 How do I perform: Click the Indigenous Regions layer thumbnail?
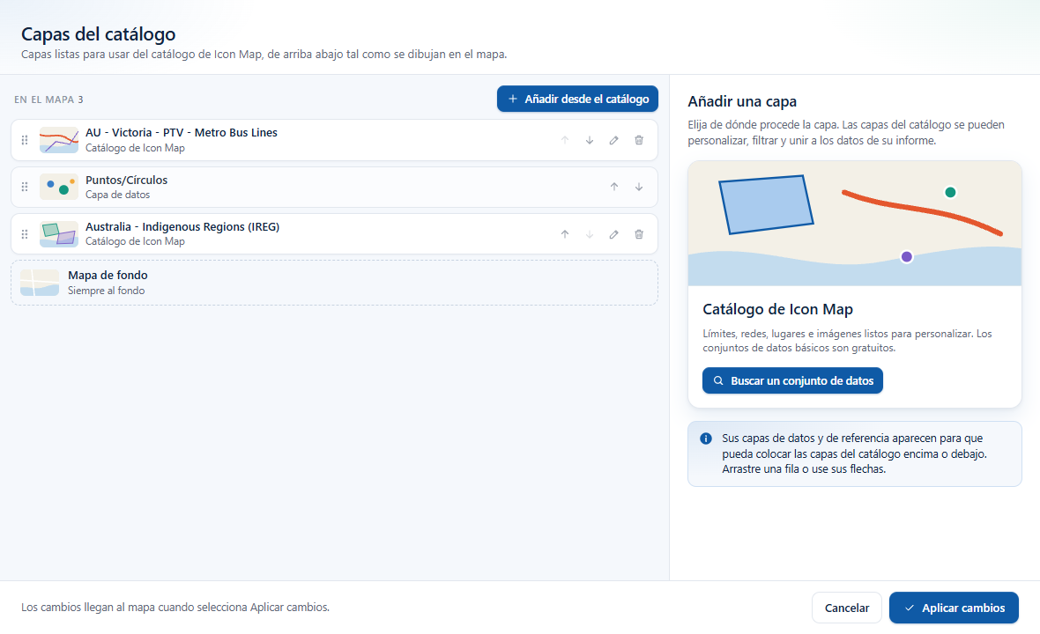(59, 234)
